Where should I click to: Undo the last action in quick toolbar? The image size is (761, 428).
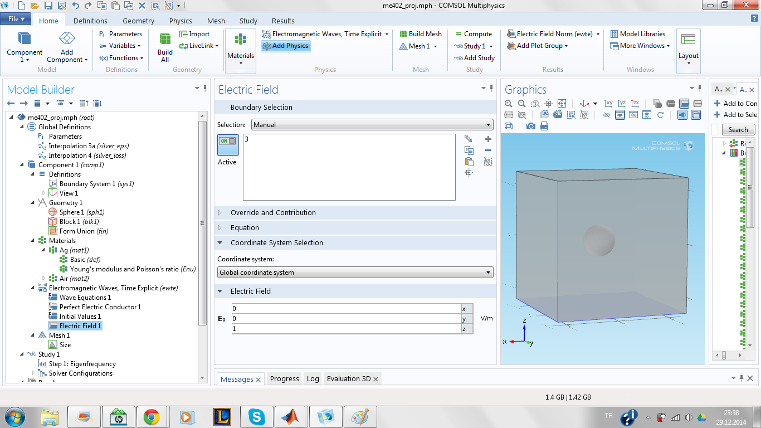coord(75,6)
